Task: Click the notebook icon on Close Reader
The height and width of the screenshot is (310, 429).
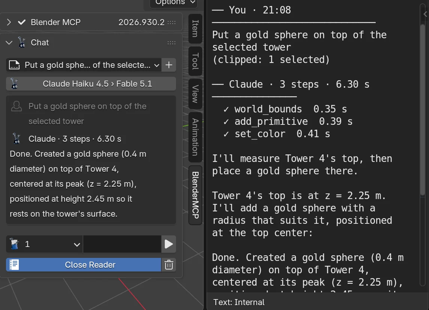Action: pyautogui.click(x=14, y=265)
